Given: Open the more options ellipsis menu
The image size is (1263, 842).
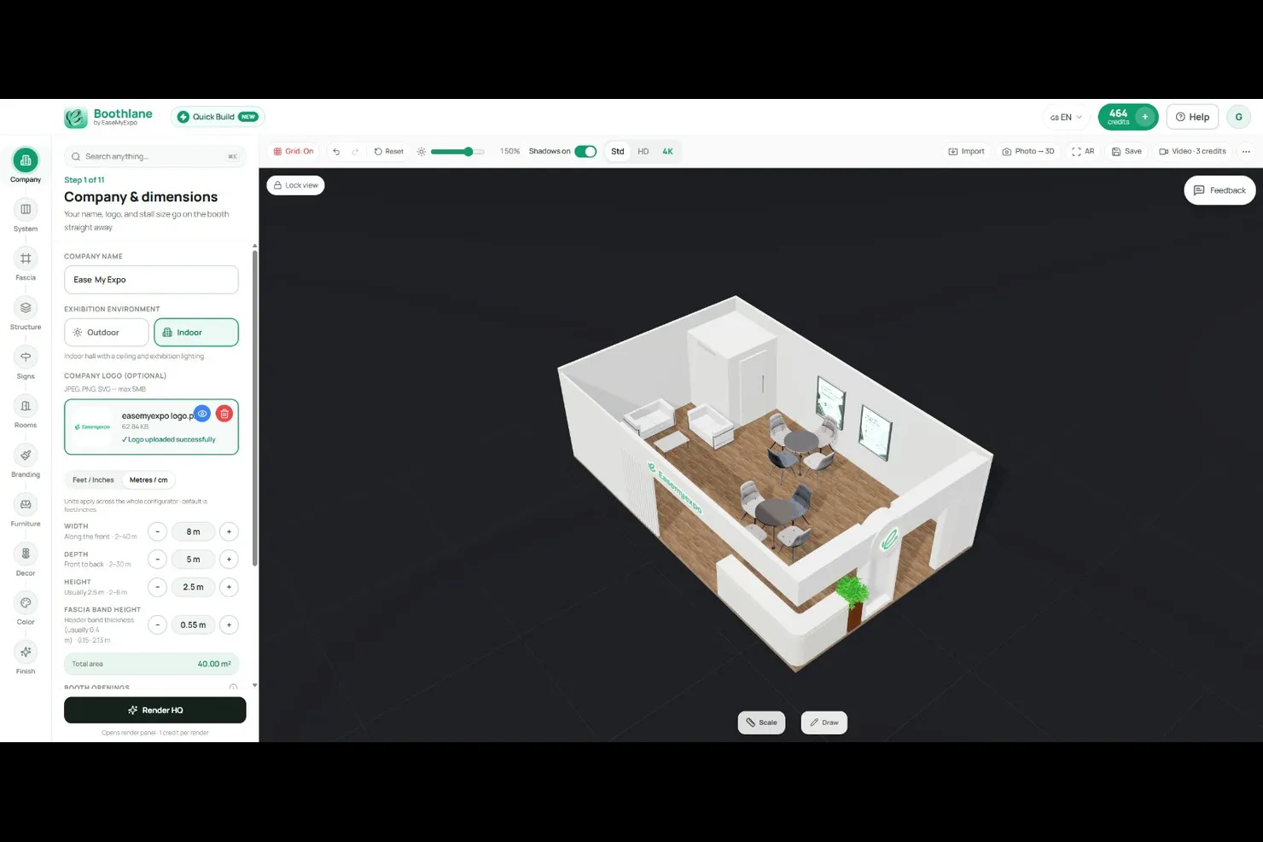Looking at the screenshot, I should coord(1246,152).
